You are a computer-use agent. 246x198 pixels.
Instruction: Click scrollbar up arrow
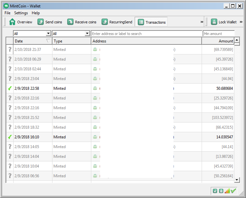(x=237, y=40)
